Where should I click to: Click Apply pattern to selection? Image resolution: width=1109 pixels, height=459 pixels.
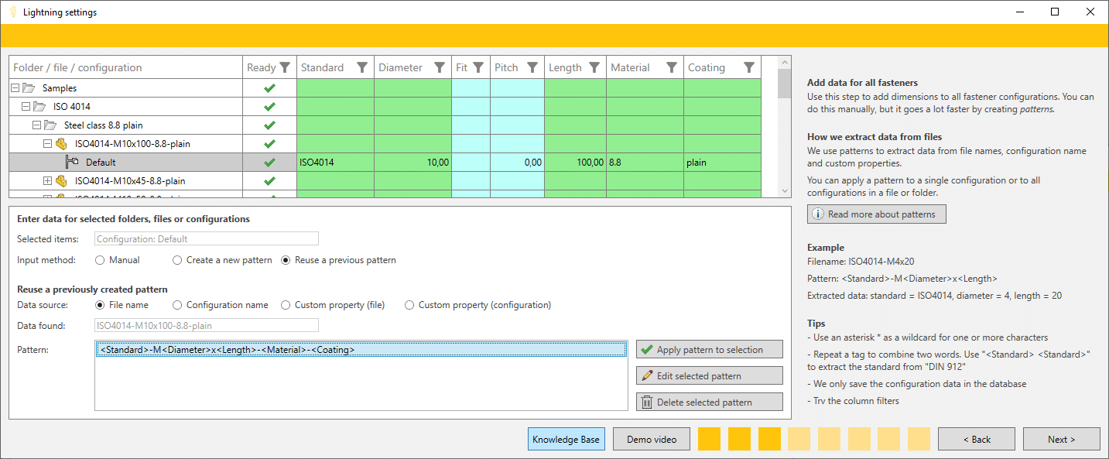click(709, 350)
